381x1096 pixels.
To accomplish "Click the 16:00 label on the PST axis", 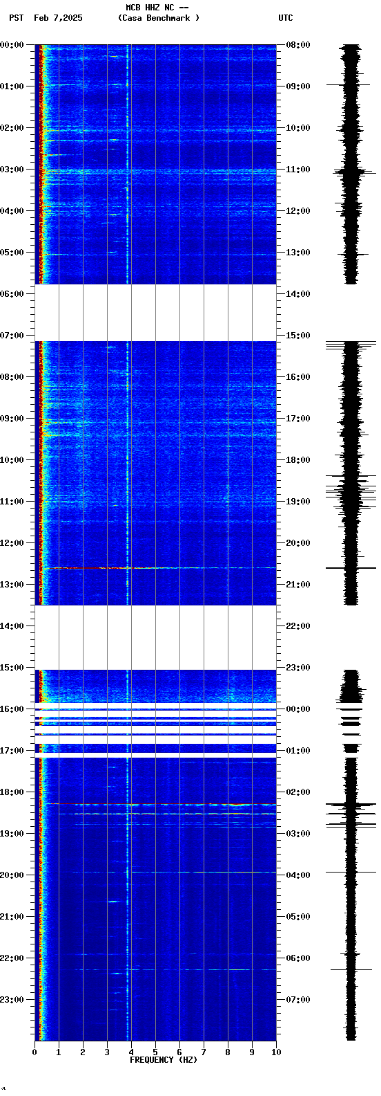I will 12,709.
